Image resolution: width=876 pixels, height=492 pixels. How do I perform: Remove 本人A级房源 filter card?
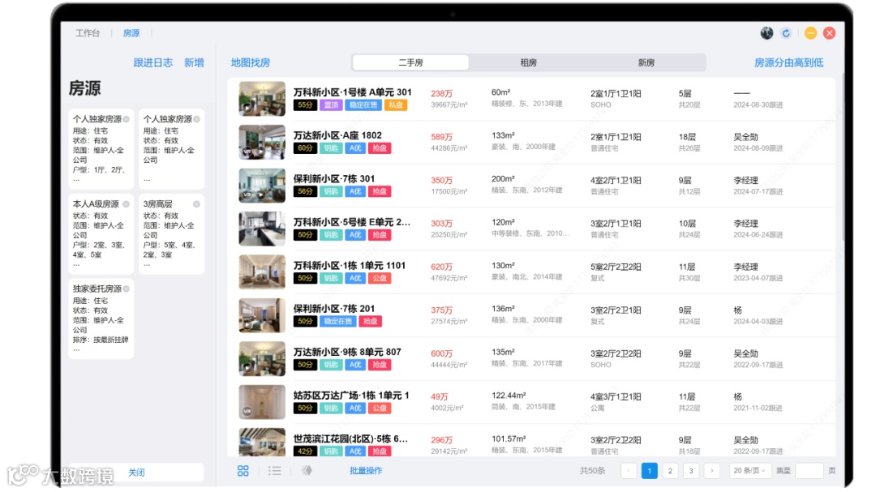127,204
